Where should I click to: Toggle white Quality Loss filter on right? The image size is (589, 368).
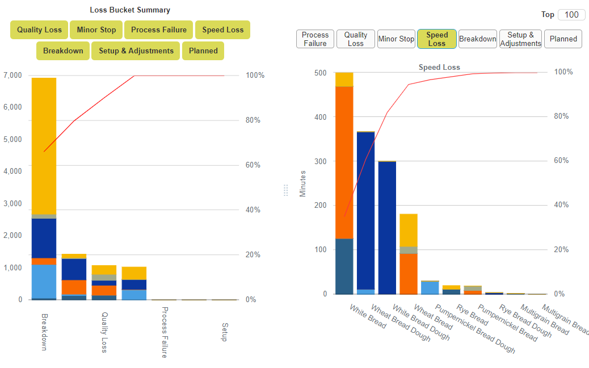click(356, 39)
